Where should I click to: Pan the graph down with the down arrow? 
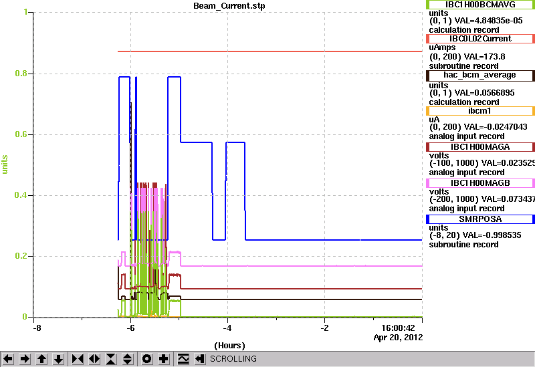coord(59,359)
